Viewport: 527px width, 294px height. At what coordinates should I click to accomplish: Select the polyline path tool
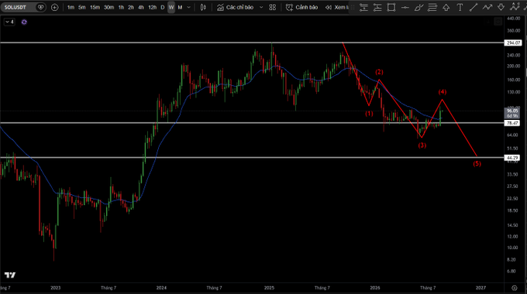coord(487,7)
